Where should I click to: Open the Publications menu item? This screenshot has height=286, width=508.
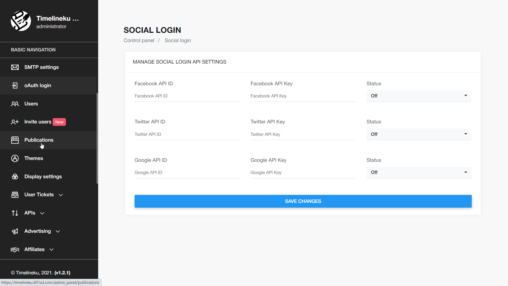pos(39,140)
